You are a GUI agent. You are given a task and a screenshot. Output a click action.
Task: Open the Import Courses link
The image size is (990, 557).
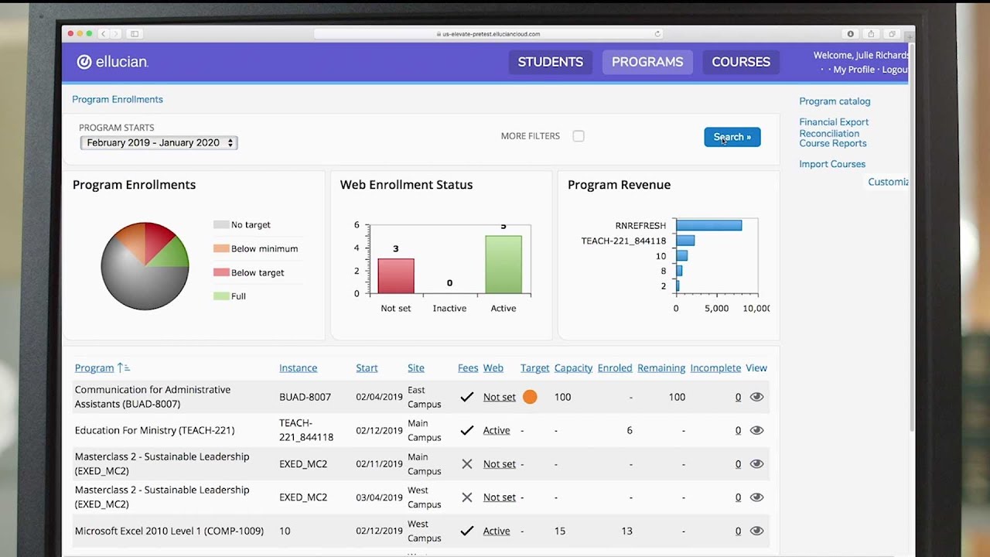click(x=832, y=164)
